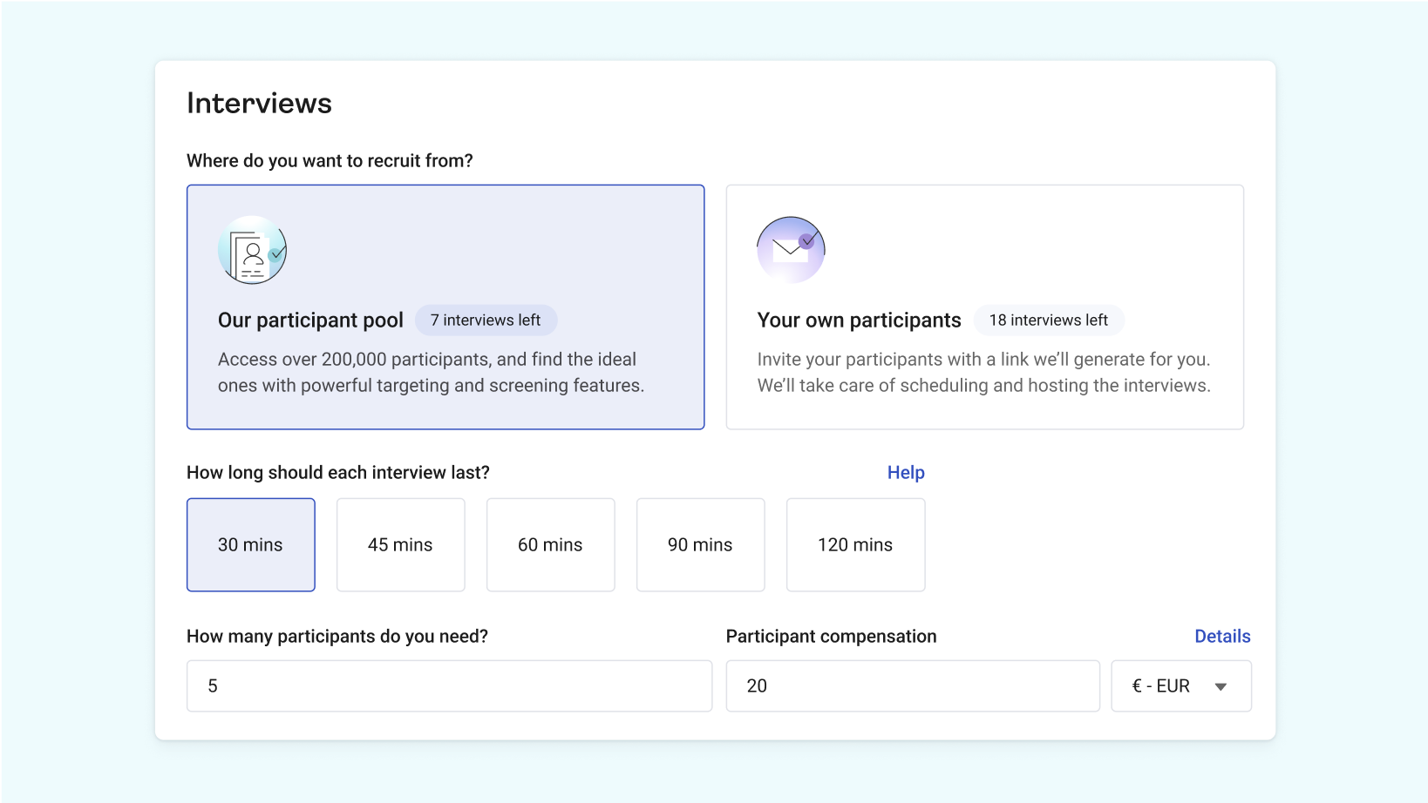Open the € - EUR currency dropdown

[x=1168, y=686]
